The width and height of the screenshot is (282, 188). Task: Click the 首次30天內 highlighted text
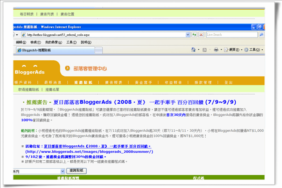tap(176, 115)
